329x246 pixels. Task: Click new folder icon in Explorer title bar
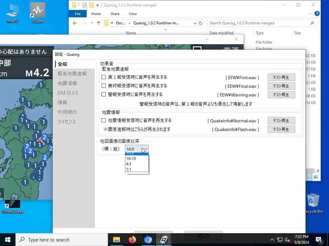coord(92,5)
